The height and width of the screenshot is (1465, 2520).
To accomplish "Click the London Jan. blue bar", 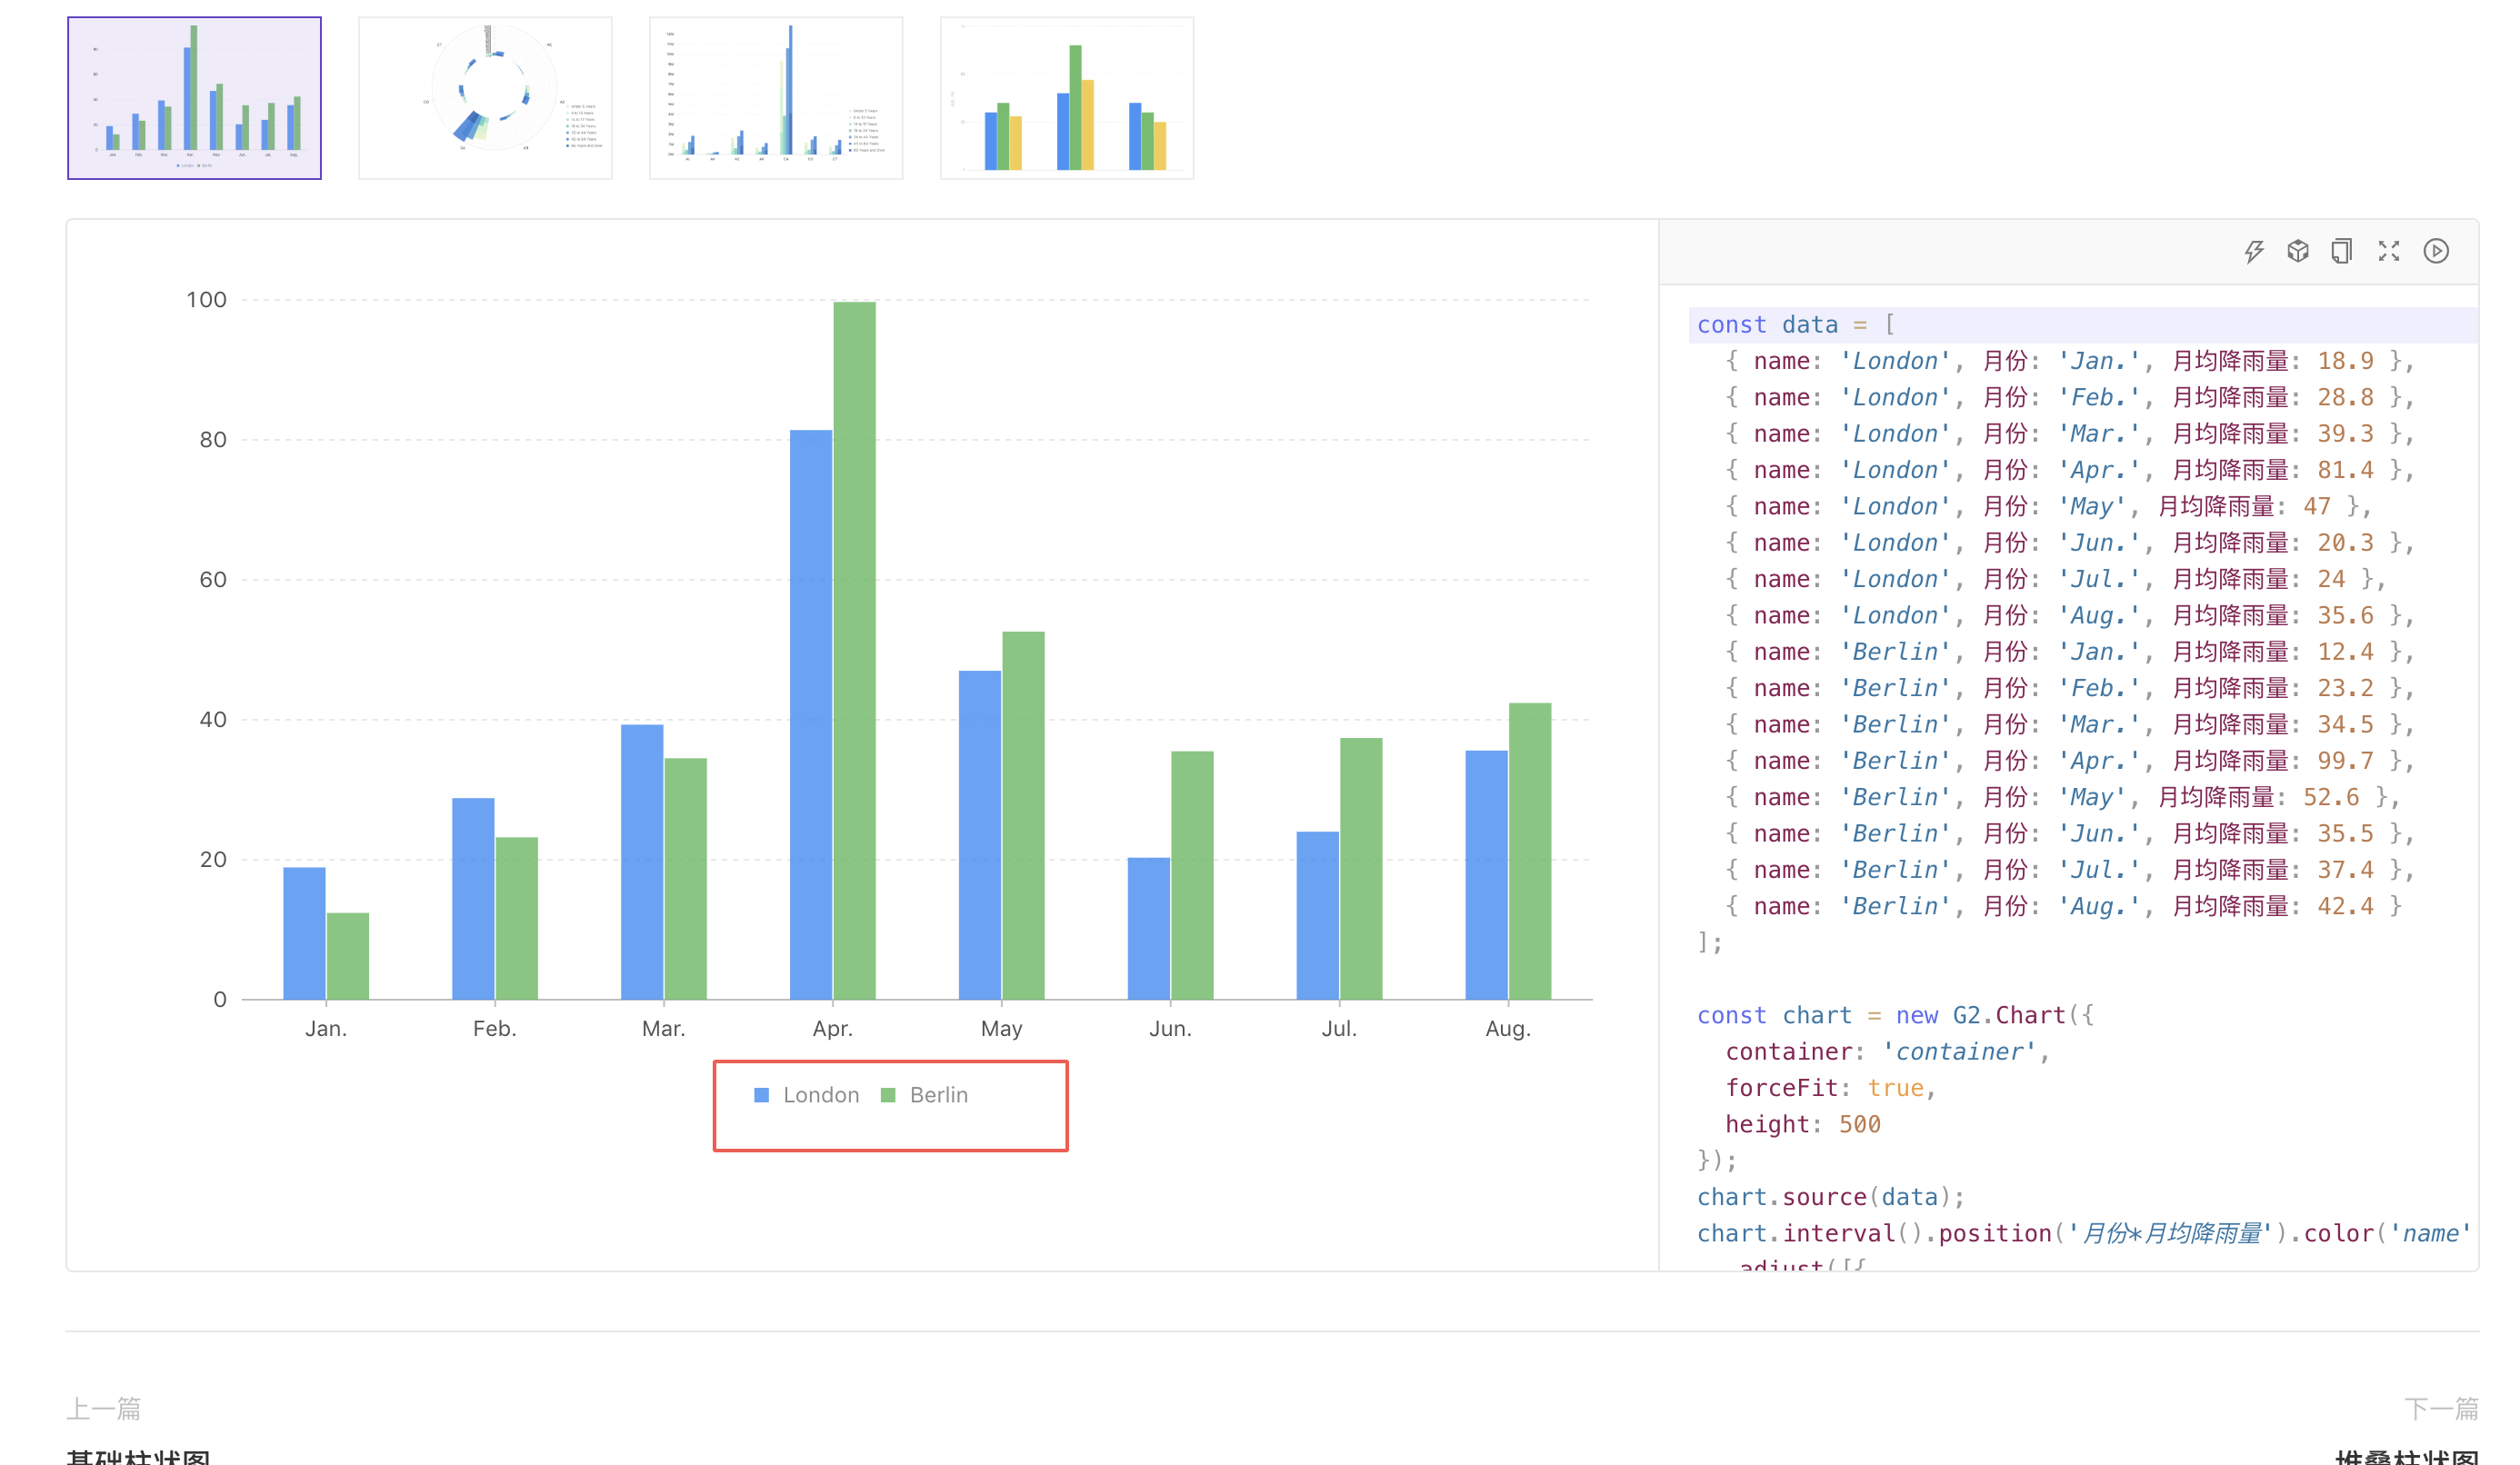I will pyautogui.click(x=304, y=932).
